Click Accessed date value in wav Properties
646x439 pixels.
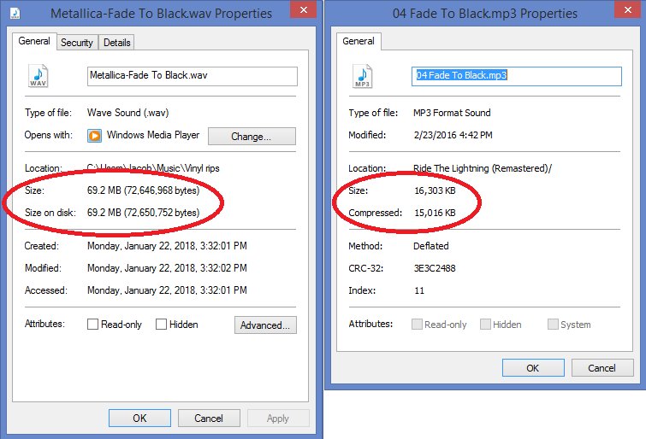(167, 290)
